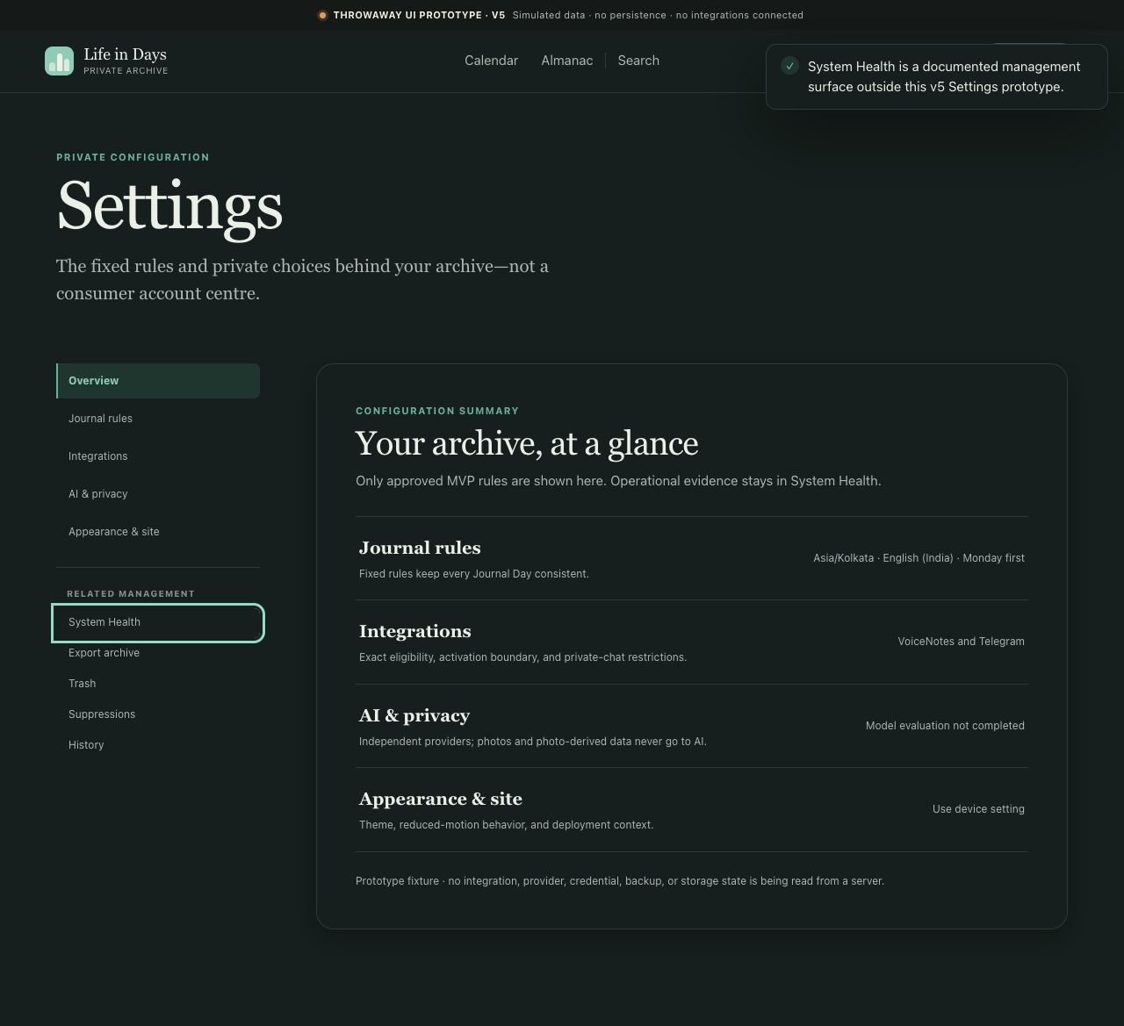This screenshot has width=1124, height=1026.
Task: Open Search from the top navigation
Action: [638, 61]
